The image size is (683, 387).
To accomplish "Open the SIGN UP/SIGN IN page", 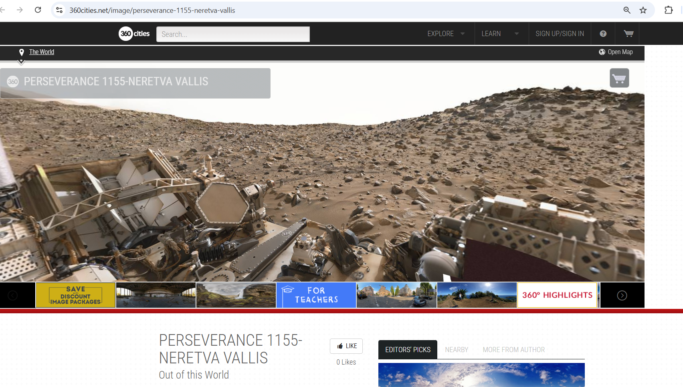I will 560,34.
